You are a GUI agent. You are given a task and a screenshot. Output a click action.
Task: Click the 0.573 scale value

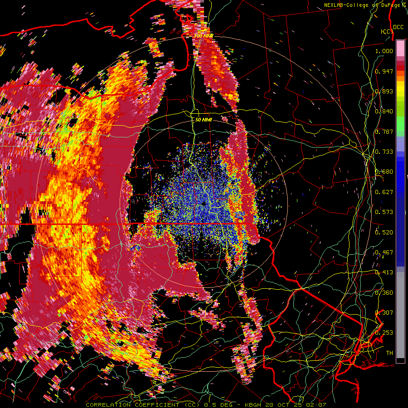[x=384, y=212]
